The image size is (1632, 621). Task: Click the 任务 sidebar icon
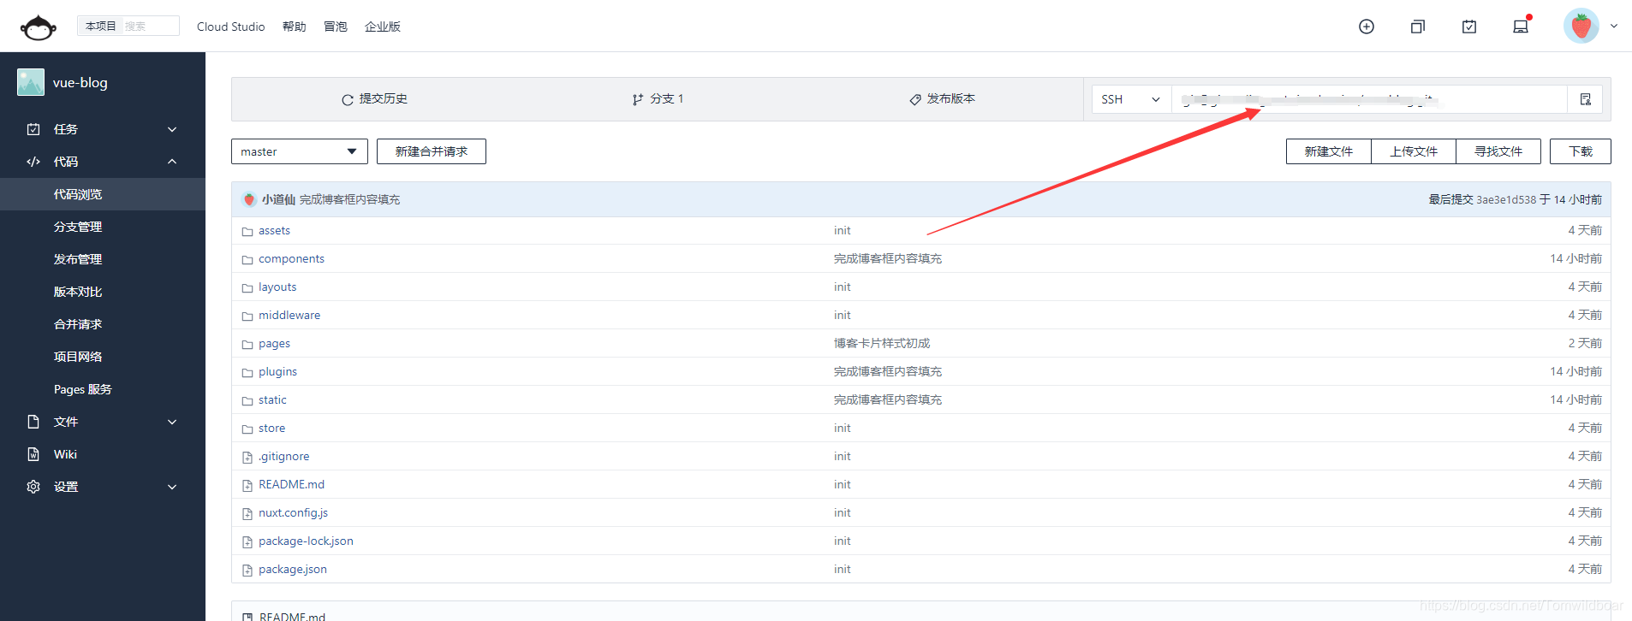[x=33, y=129]
